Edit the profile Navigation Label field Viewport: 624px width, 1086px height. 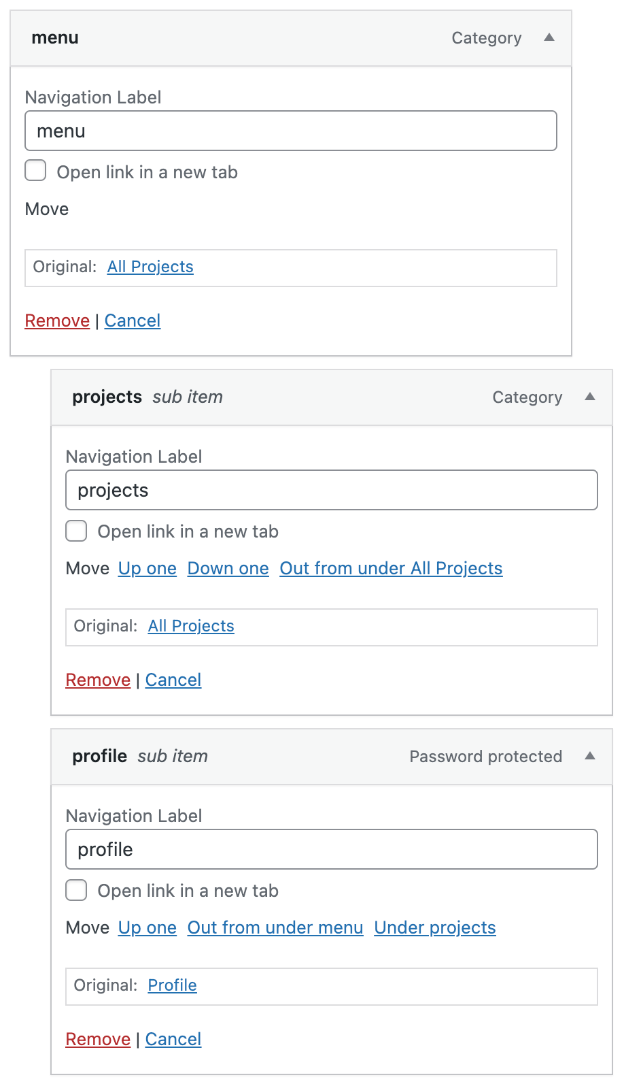click(332, 849)
